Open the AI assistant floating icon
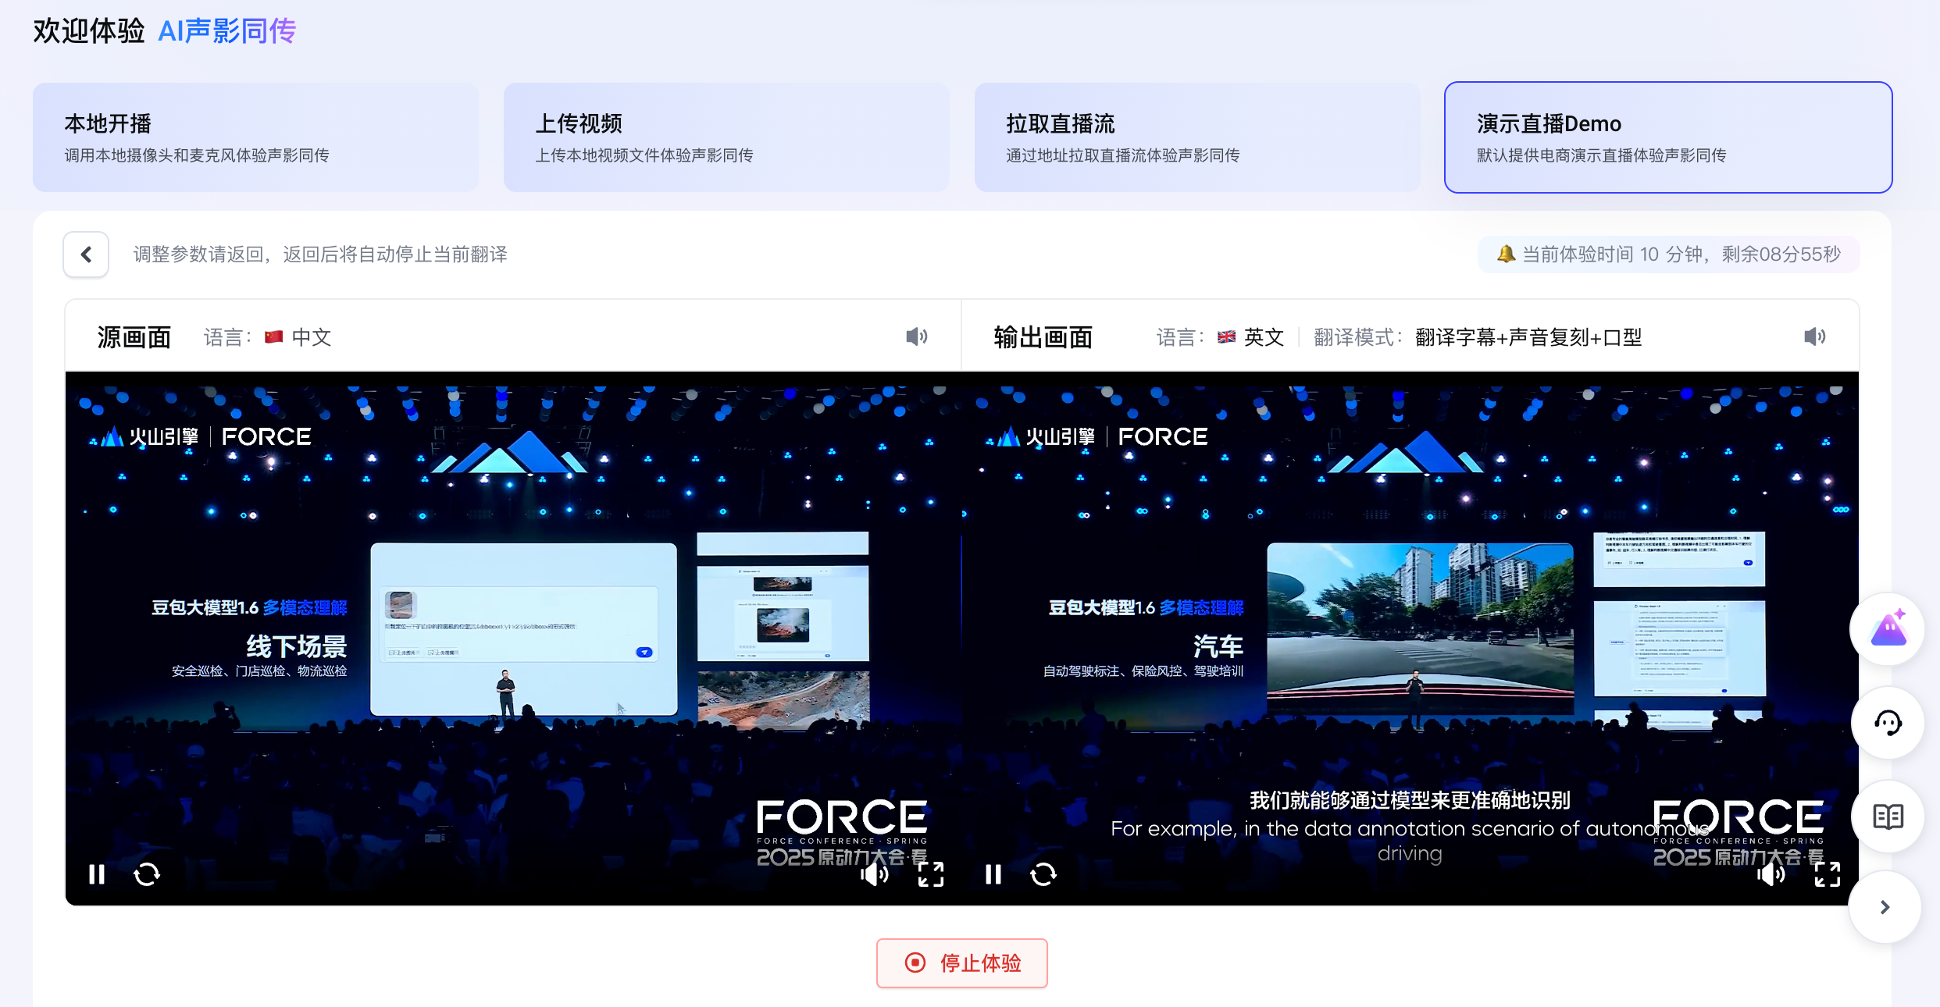 tap(1888, 629)
